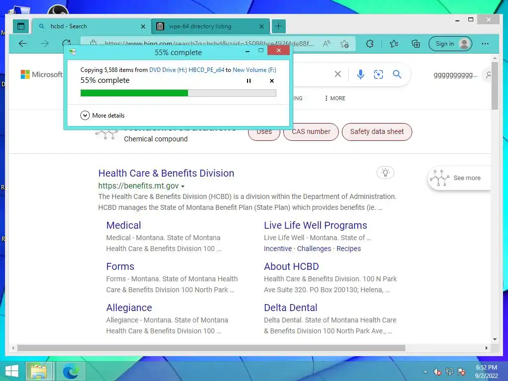Select the Safety data sheet chip
This screenshot has width=508, height=381.
[x=377, y=131]
